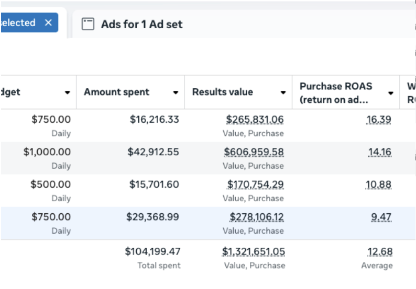The height and width of the screenshot is (289, 416).
Task: Click the Purchase ROAS column header
Action: [x=336, y=93]
